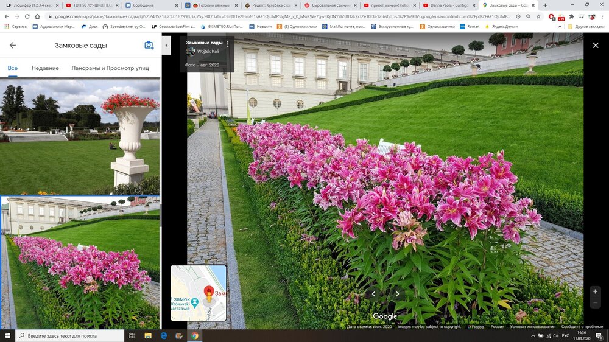Screen dimensions: 609x342
Task: Open the white flower vase thumbnail
Action: [80, 137]
